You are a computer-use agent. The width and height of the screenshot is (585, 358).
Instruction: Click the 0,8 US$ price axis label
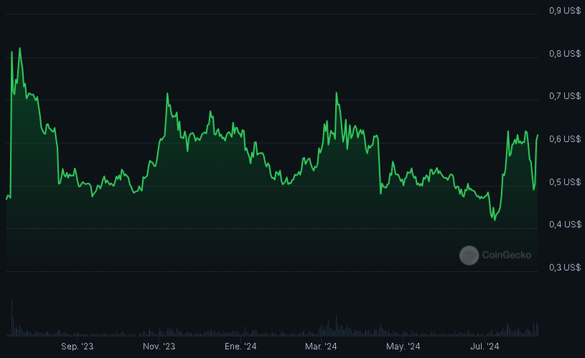click(565, 54)
